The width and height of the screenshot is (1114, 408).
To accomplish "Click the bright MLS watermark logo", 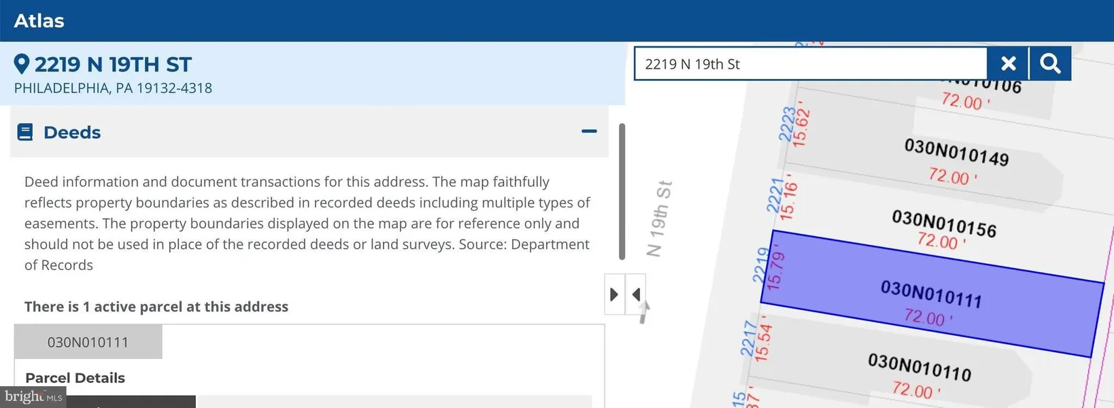I will coord(33,397).
